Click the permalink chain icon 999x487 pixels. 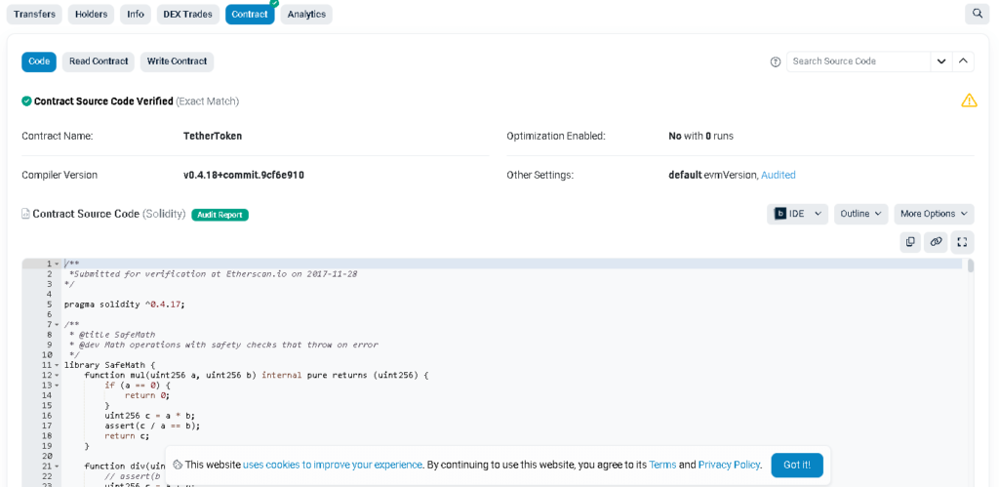pos(936,242)
